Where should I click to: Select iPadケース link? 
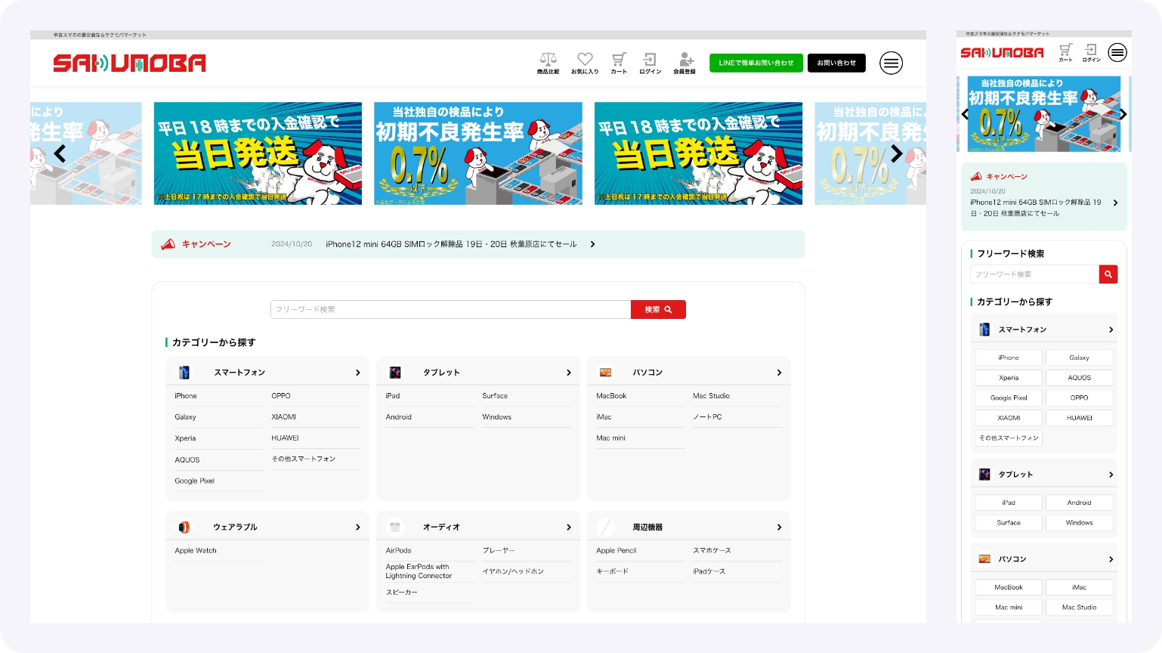coord(709,571)
